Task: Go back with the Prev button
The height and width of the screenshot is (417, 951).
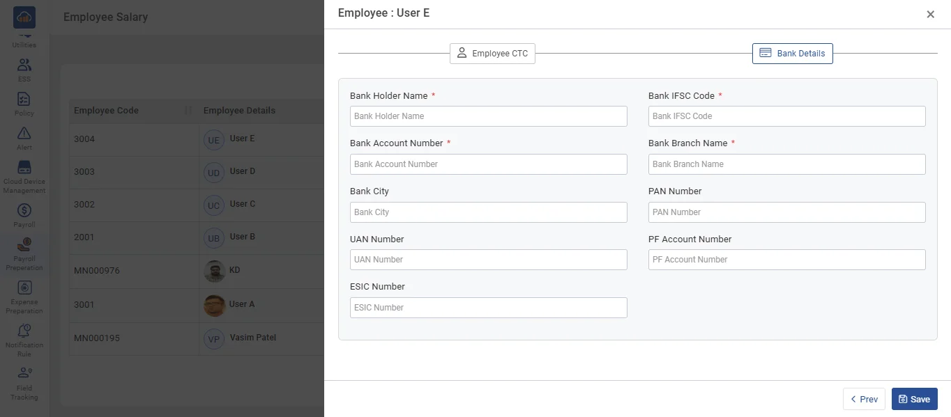Action: [x=864, y=399]
